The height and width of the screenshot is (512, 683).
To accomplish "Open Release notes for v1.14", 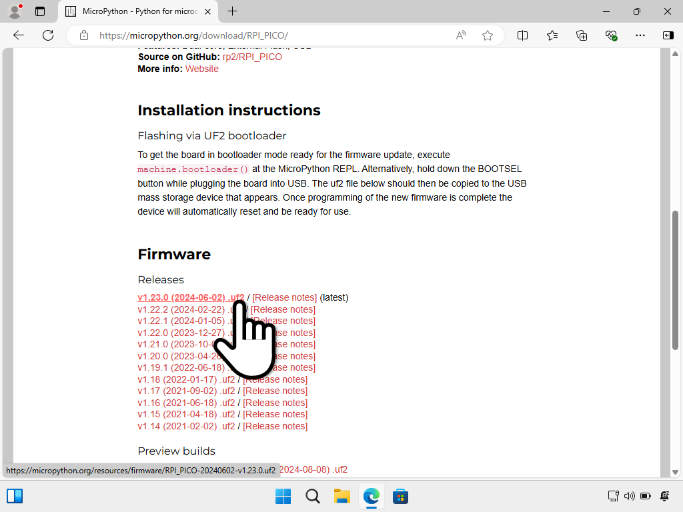I will point(275,426).
